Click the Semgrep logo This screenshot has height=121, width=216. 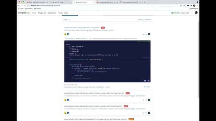coord(24,13)
